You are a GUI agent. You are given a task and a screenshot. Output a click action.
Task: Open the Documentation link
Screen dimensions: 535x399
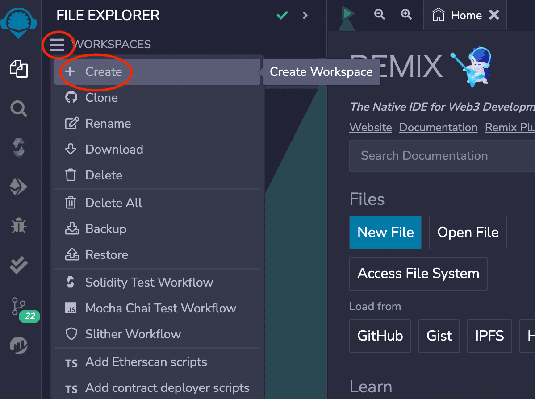pos(438,127)
